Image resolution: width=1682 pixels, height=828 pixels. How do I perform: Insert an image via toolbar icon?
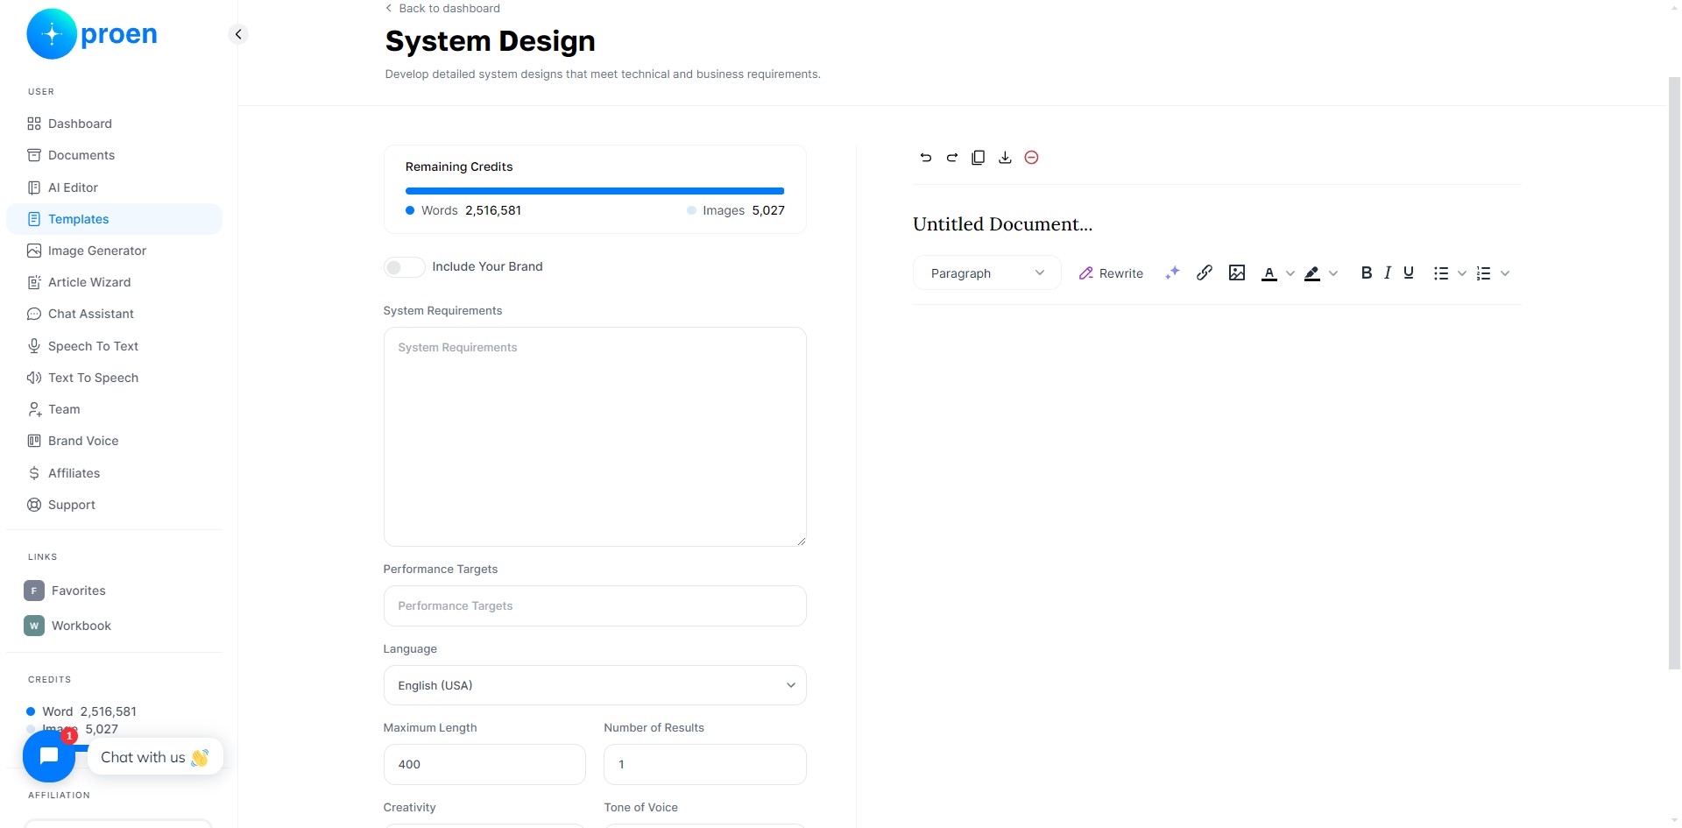(1237, 273)
